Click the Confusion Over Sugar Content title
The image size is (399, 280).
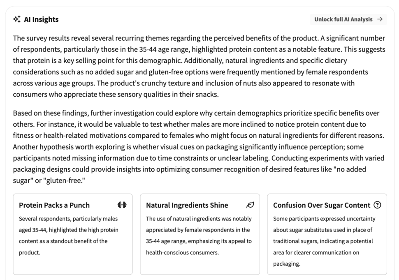click(x=321, y=205)
